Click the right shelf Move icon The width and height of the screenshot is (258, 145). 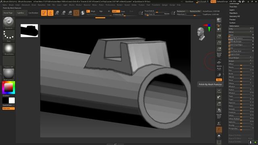click(x=219, y=97)
